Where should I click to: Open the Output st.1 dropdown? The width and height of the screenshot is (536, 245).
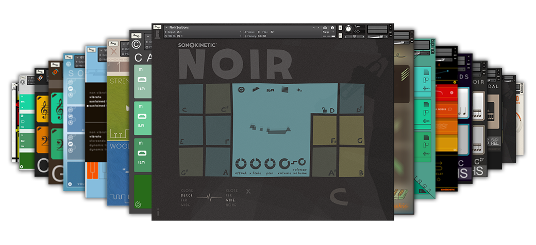point(203,32)
